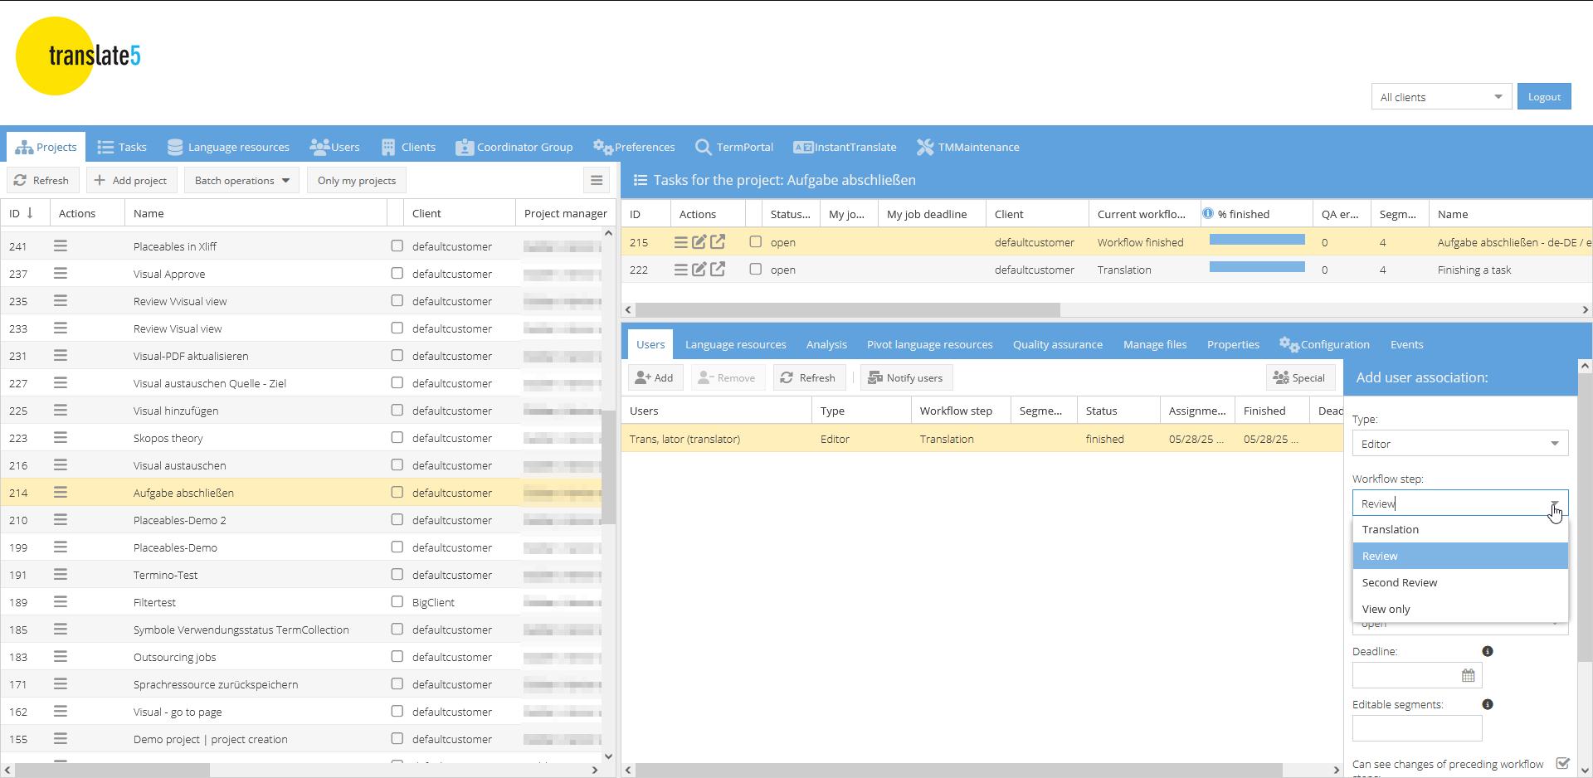Click the Editable segments input field
Viewport: 1593px width, 778px height.
(x=1416, y=728)
